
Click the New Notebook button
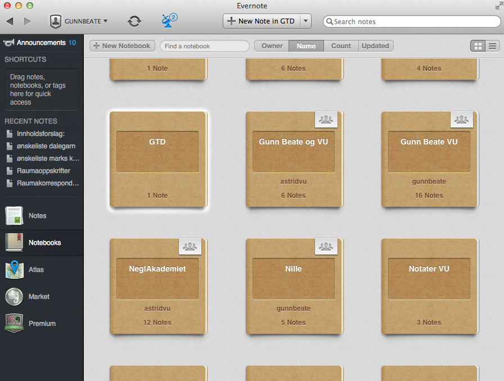tap(121, 46)
